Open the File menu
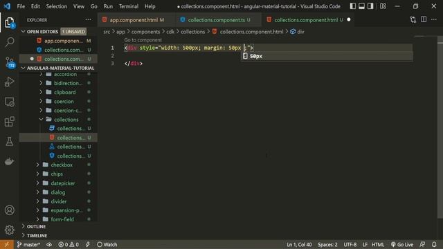The width and height of the screenshot is (443, 249). 21,6
